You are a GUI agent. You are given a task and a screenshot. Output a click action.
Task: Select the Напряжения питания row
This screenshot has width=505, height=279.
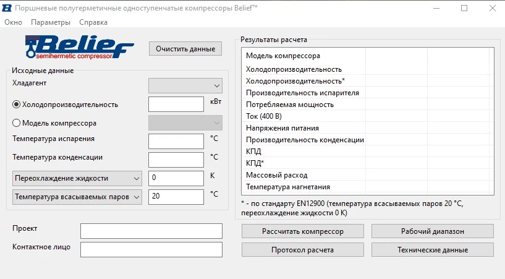[x=368, y=128]
